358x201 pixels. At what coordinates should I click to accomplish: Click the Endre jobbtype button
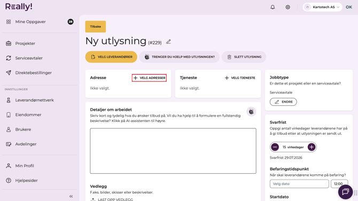[x=283, y=102]
